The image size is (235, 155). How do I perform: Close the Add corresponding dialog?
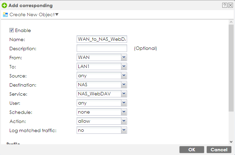[230, 5]
